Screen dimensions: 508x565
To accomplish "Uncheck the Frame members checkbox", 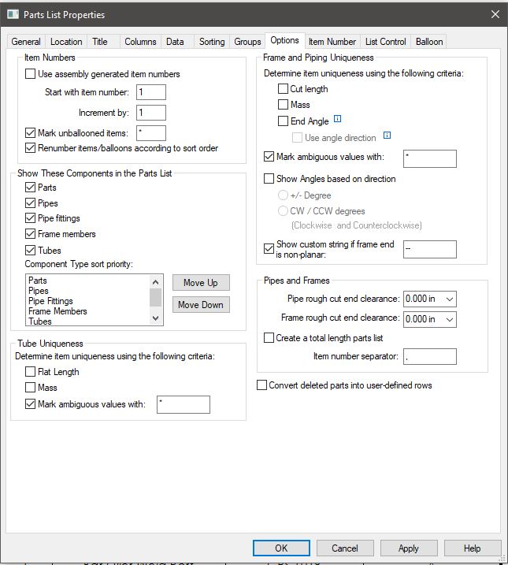I will click(31, 234).
